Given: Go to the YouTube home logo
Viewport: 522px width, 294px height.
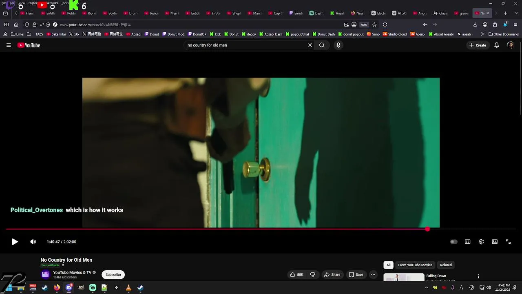Looking at the screenshot, I should pyautogui.click(x=29, y=45).
